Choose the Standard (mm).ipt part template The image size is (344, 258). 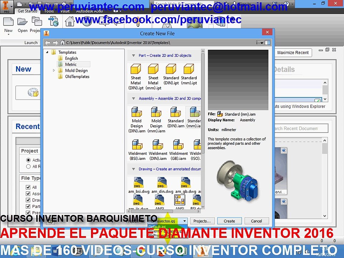pyautogui.click(x=189, y=75)
